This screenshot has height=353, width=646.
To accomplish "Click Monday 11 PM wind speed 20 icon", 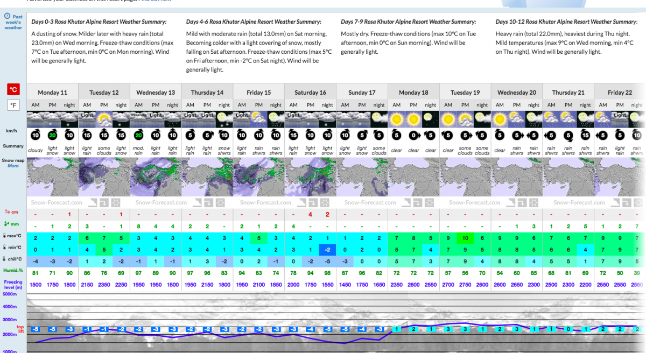I will click(x=53, y=135).
